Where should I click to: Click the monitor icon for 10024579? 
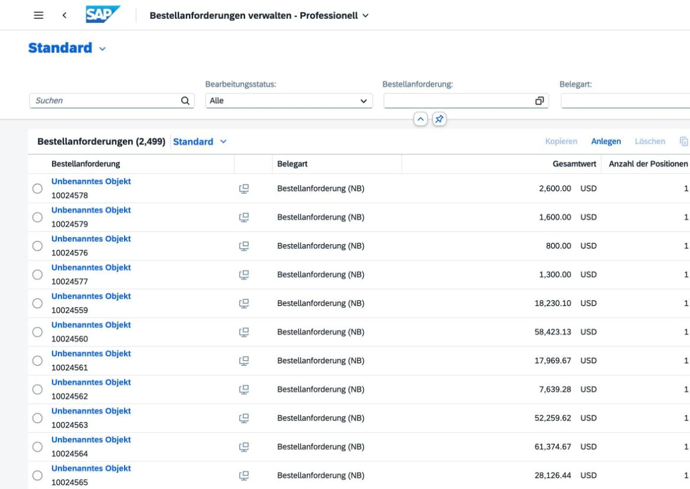(244, 217)
